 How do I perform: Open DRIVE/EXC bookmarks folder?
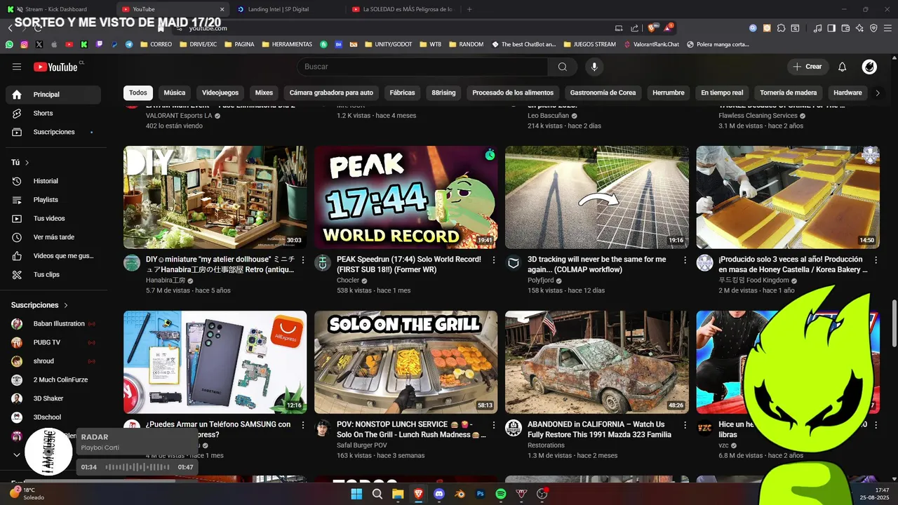[198, 44]
